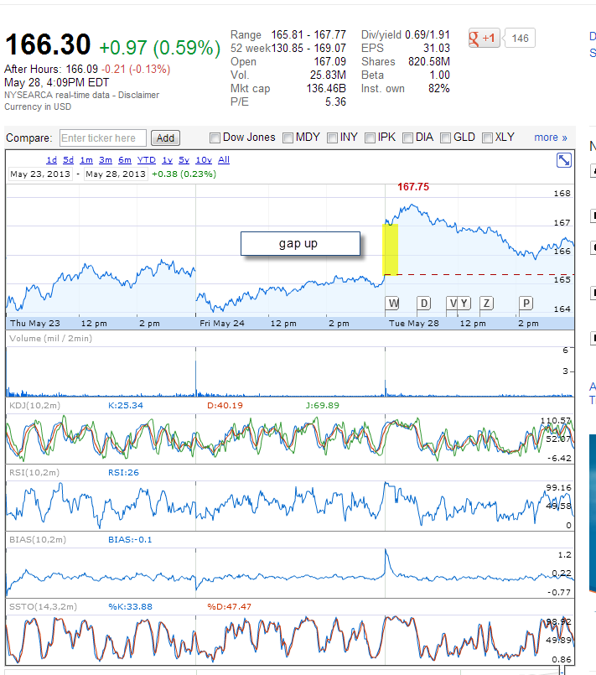Image resolution: width=596 pixels, height=675 pixels.
Task: Click the BIAS:-0.1 value
Action: click(130, 540)
